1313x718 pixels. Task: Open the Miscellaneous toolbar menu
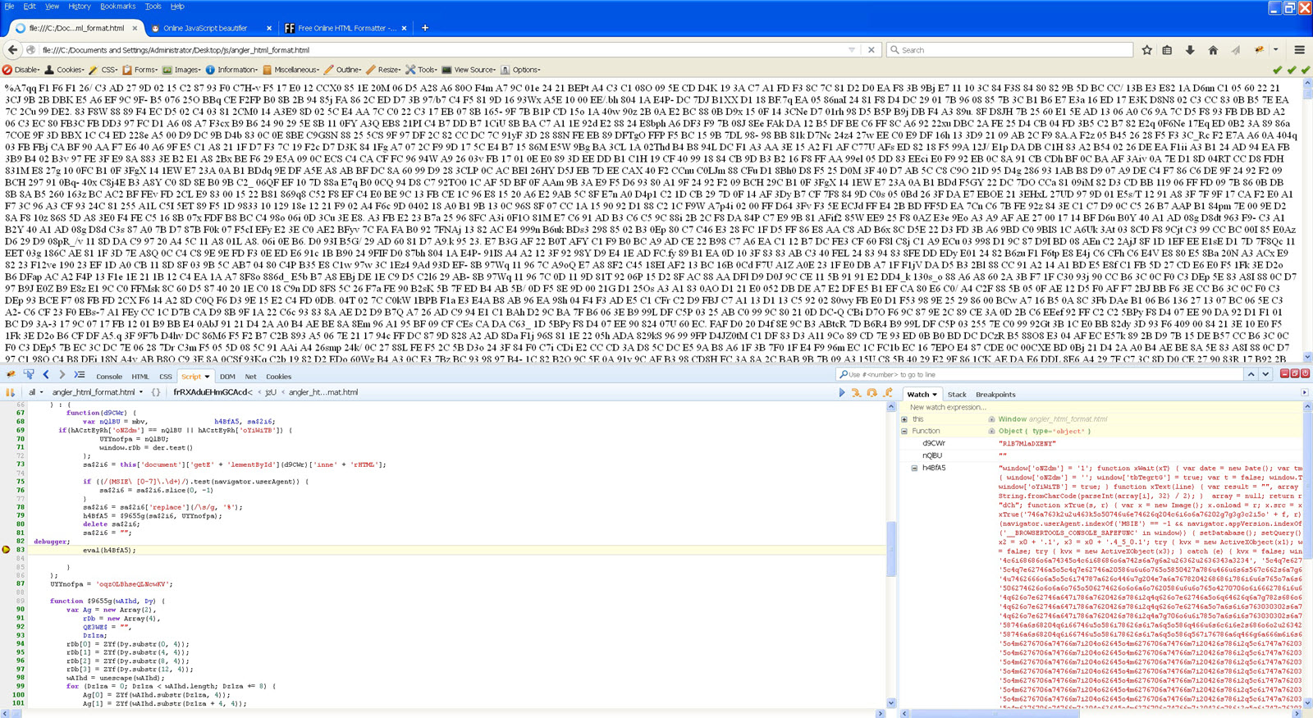pyautogui.click(x=291, y=70)
